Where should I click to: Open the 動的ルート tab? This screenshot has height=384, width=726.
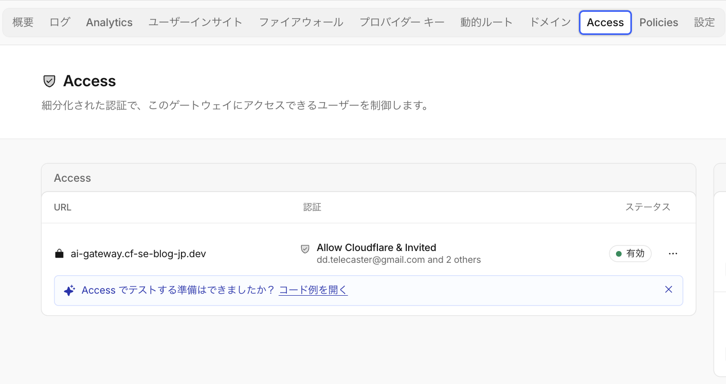[486, 23]
